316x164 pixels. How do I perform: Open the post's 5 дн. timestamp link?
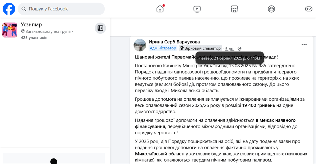[230, 49]
